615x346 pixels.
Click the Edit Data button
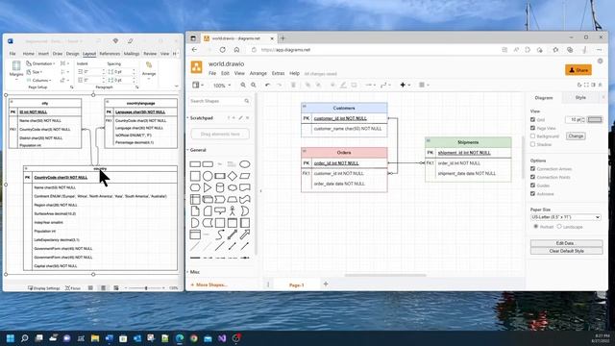[566, 243]
